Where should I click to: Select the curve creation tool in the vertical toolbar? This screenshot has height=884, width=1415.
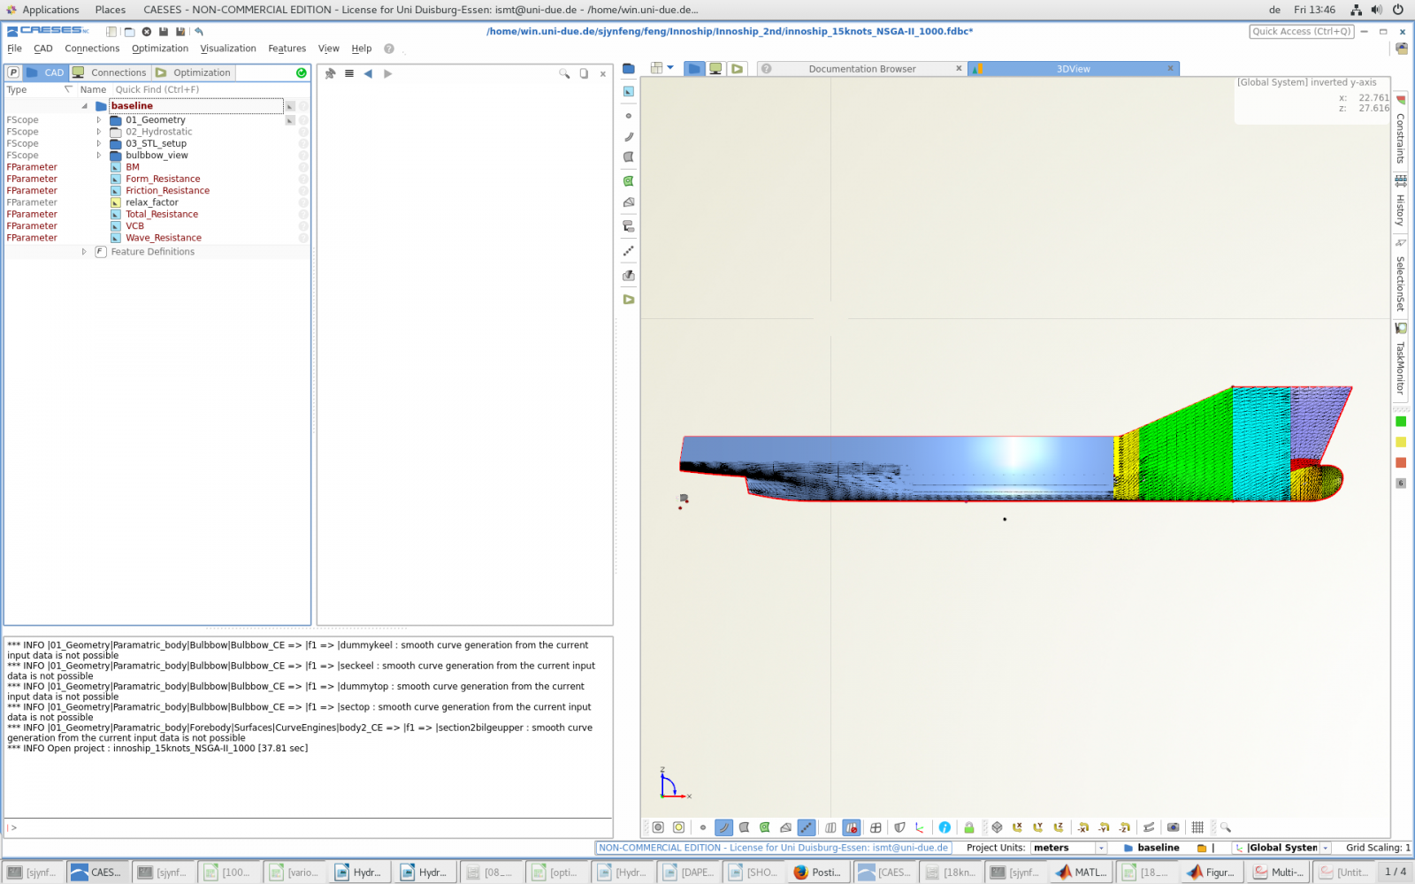629,136
